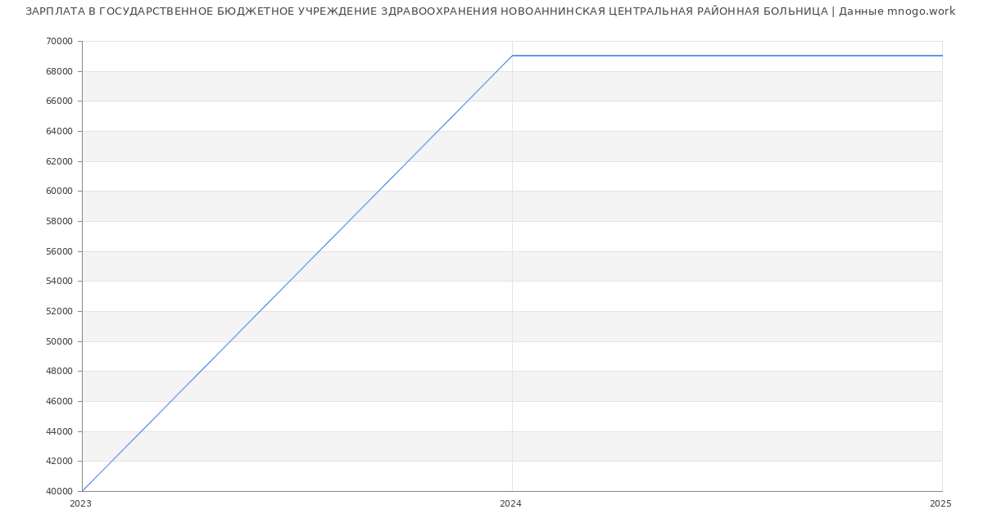Click the 60000 y-axis label
This screenshot has height=532, width=983.
59,192
